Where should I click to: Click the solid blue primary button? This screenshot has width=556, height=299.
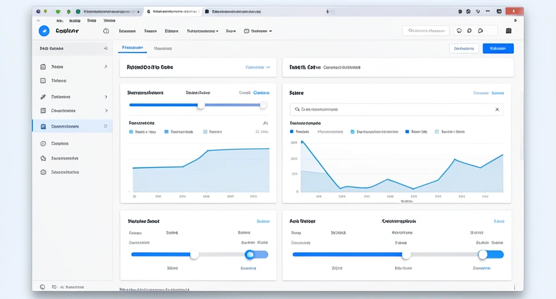[498, 49]
